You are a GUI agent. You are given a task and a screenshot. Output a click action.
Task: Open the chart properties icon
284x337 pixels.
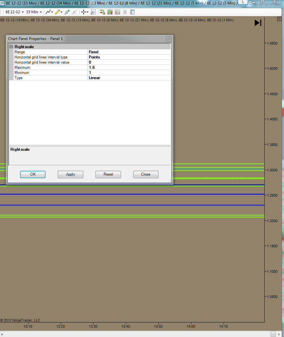132,12
